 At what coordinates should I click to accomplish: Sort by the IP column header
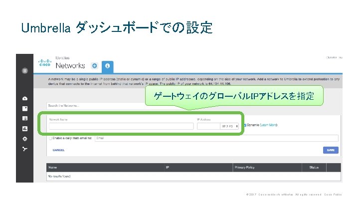point(168,168)
